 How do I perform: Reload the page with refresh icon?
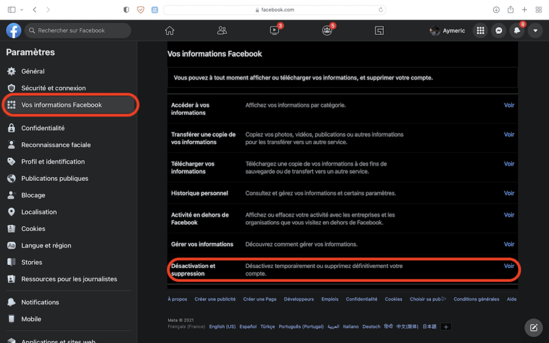(x=381, y=10)
